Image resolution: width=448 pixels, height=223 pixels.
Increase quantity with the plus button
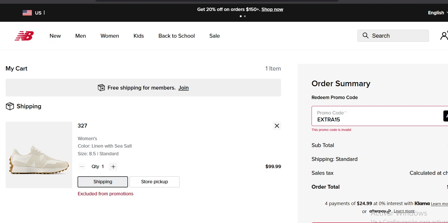click(x=113, y=167)
